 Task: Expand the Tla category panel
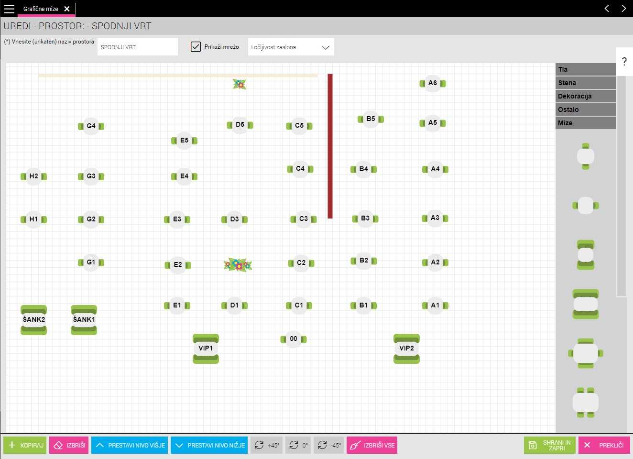click(586, 69)
